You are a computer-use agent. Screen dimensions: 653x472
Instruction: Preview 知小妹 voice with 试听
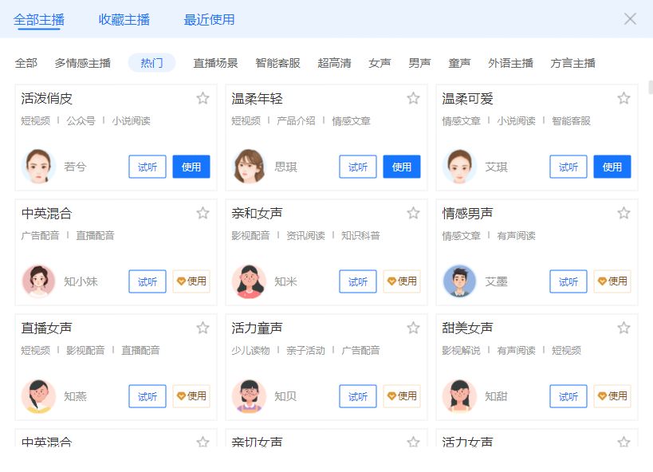(148, 281)
